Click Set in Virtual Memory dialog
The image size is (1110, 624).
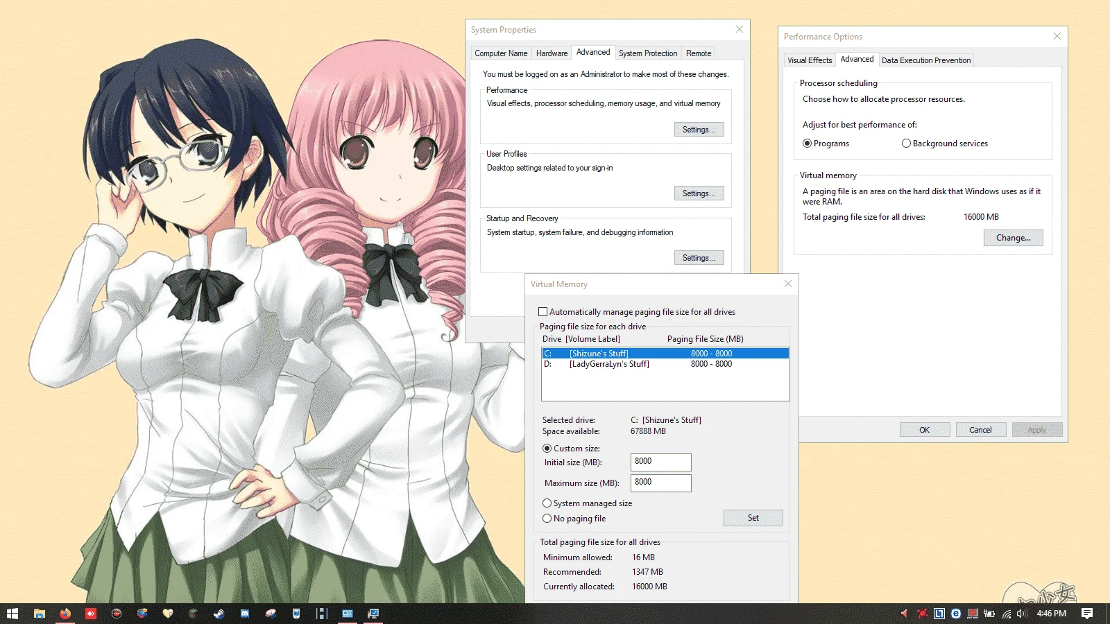(x=753, y=518)
